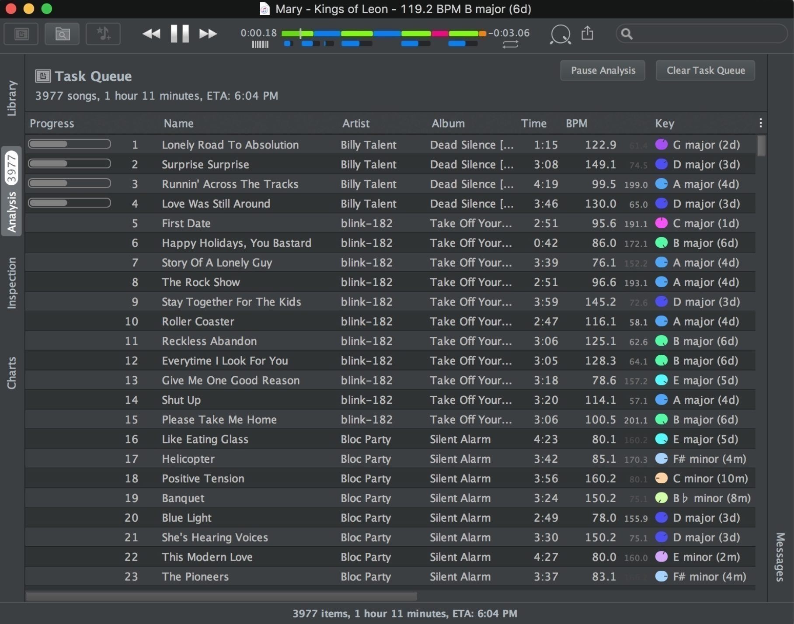Click the vertical scrollbar thumb
794x624 pixels.
761,146
